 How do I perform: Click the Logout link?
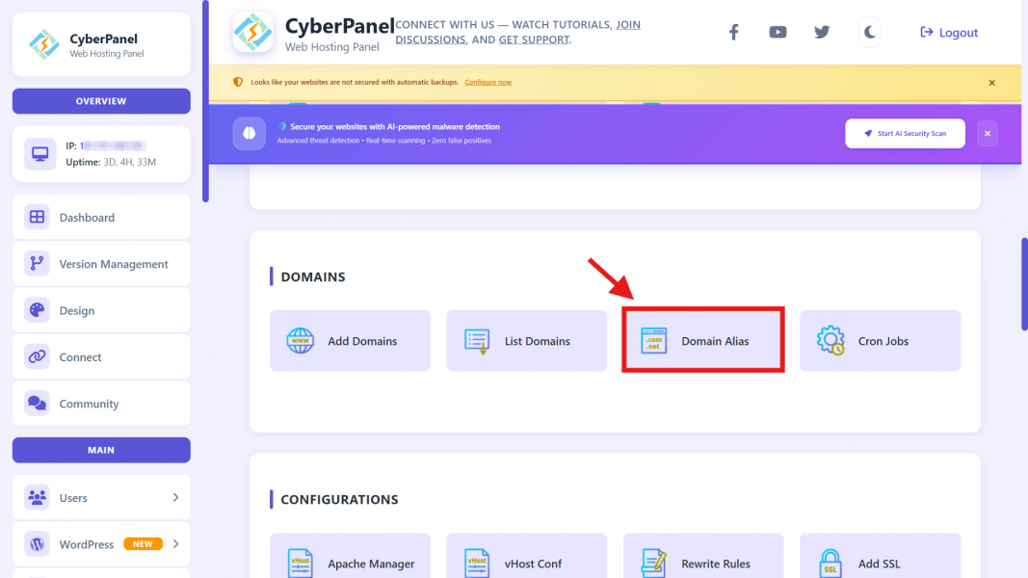pyautogui.click(x=949, y=32)
